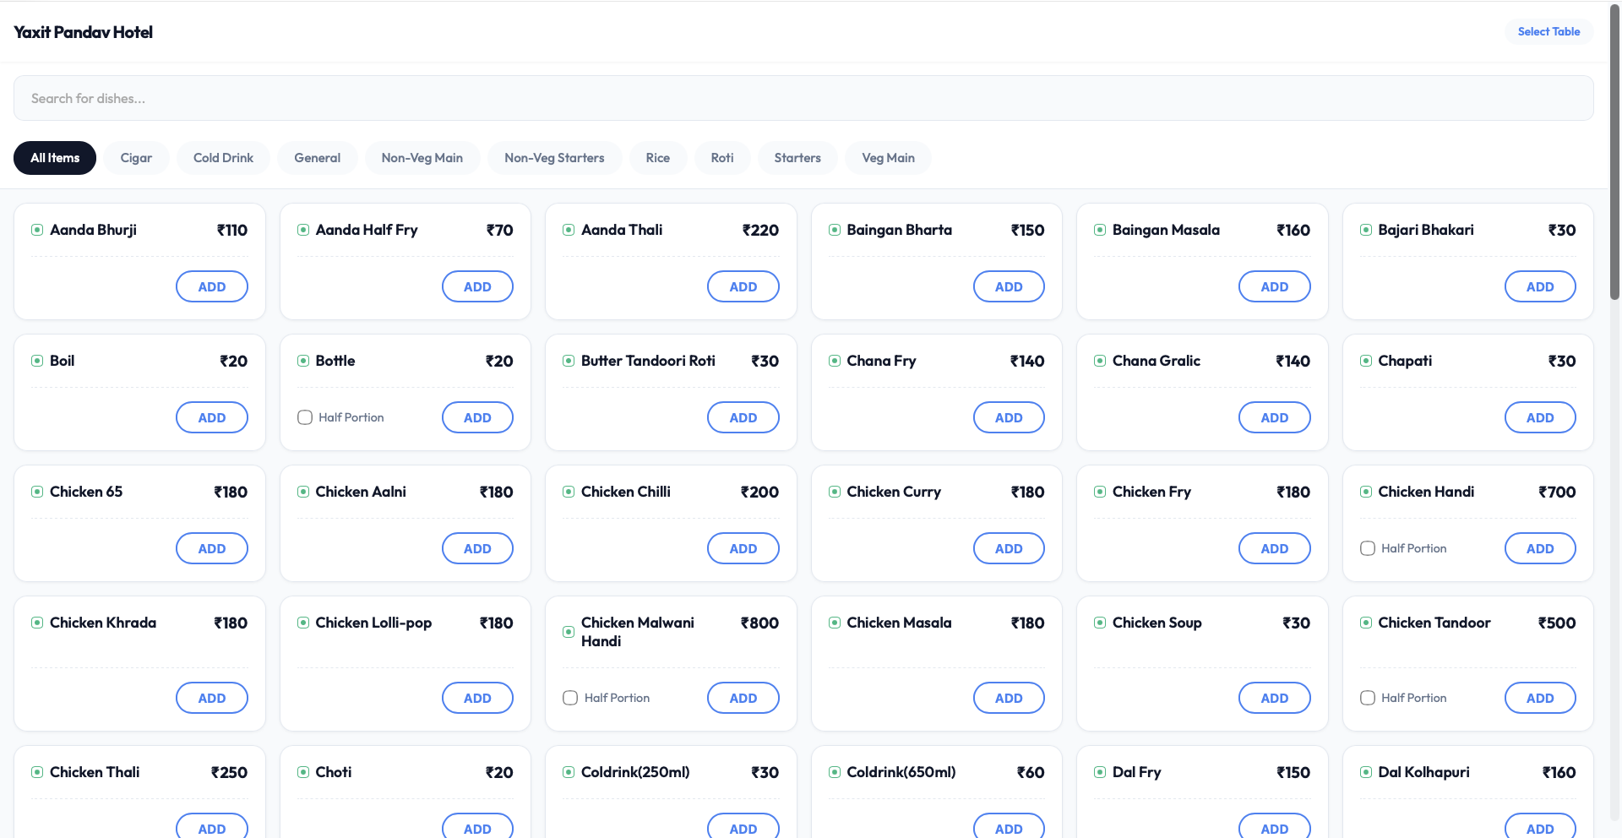Select the Non-Veg Main category
Viewport: 1622px width, 838px height.
[422, 158]
